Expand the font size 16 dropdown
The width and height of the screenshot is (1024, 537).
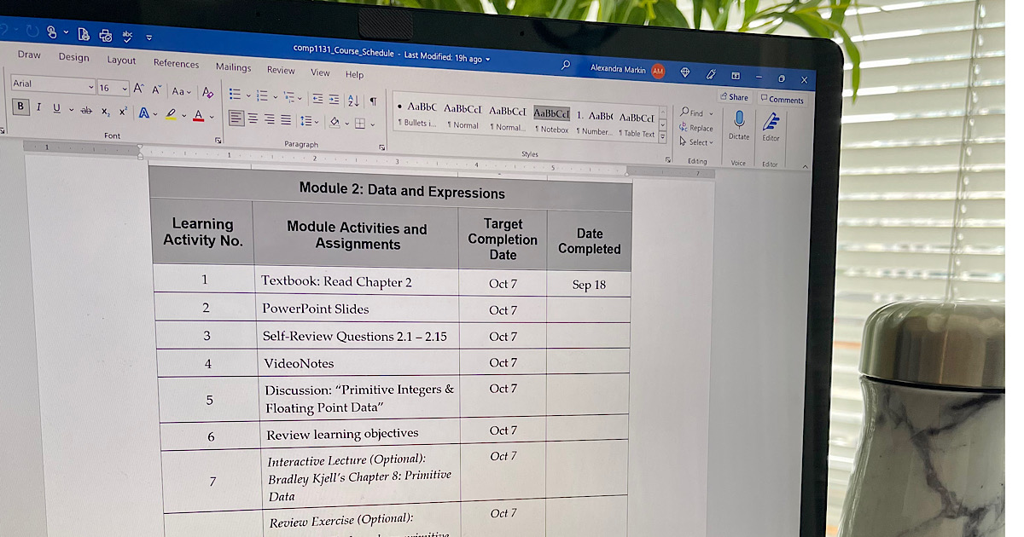[x=125, y=89]
